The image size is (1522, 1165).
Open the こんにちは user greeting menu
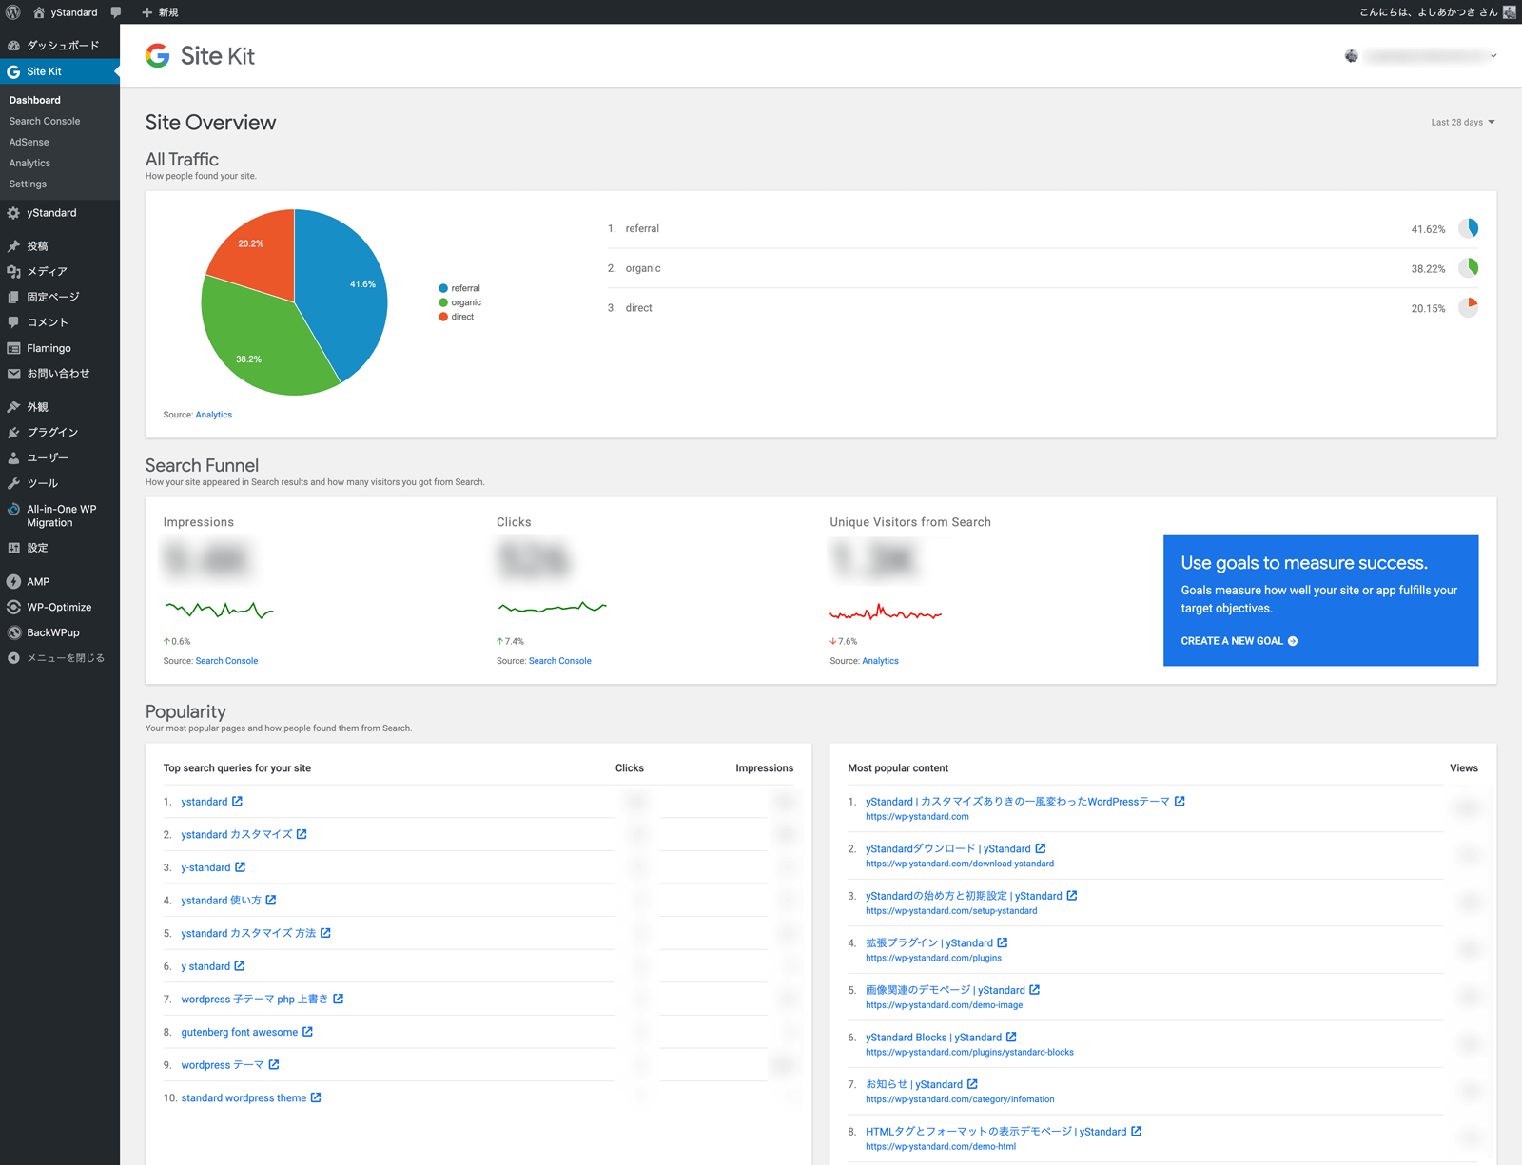(x=1436, y=12)
